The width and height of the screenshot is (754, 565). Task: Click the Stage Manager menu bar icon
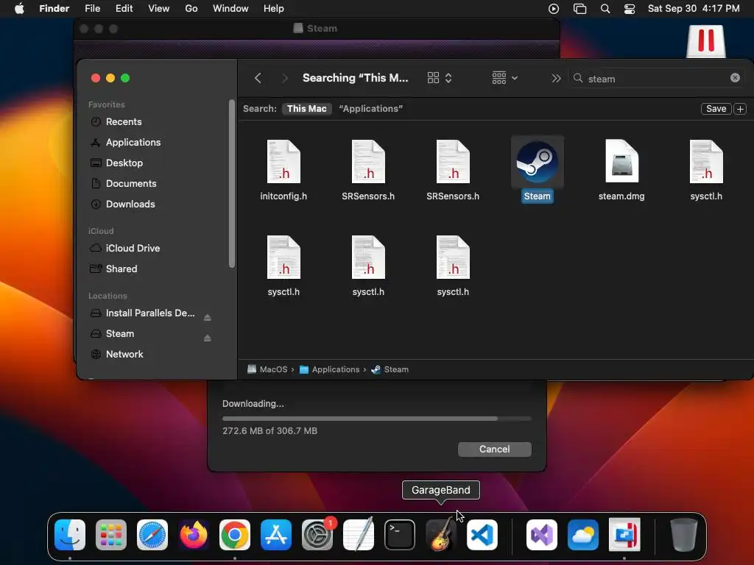click(580, 9)
